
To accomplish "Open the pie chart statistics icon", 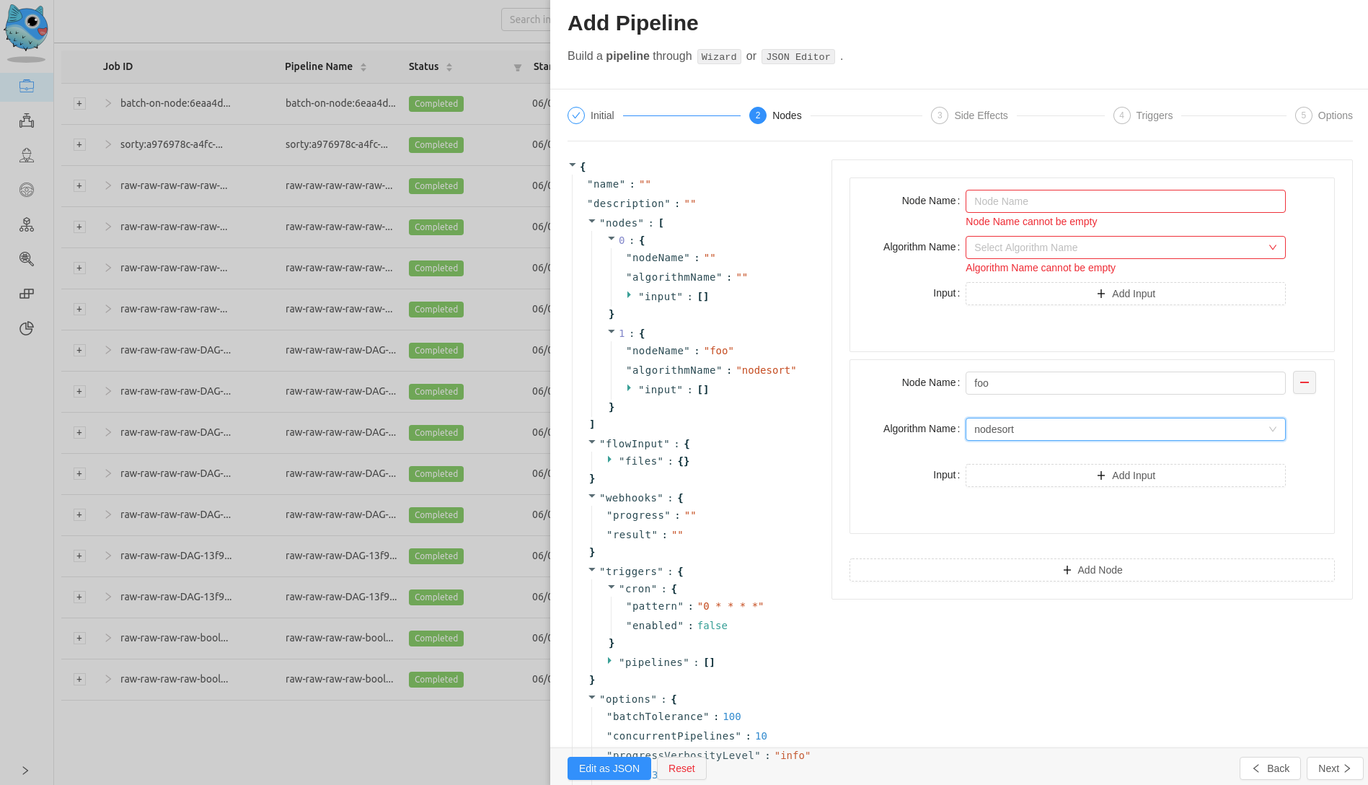I will (27, 328).
